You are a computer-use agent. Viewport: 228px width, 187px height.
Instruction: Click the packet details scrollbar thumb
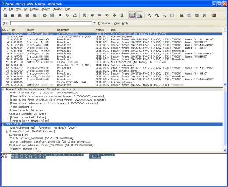click(x=225, y=118)
